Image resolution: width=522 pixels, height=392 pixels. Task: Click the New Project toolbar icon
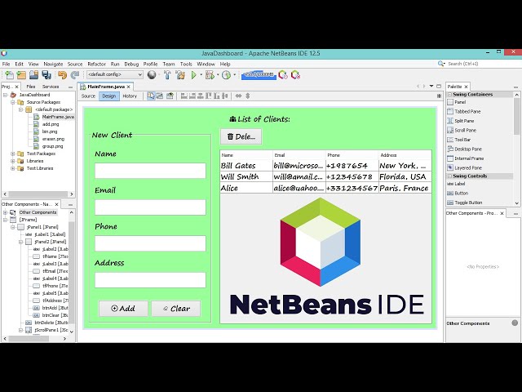(x=21, y=75)
